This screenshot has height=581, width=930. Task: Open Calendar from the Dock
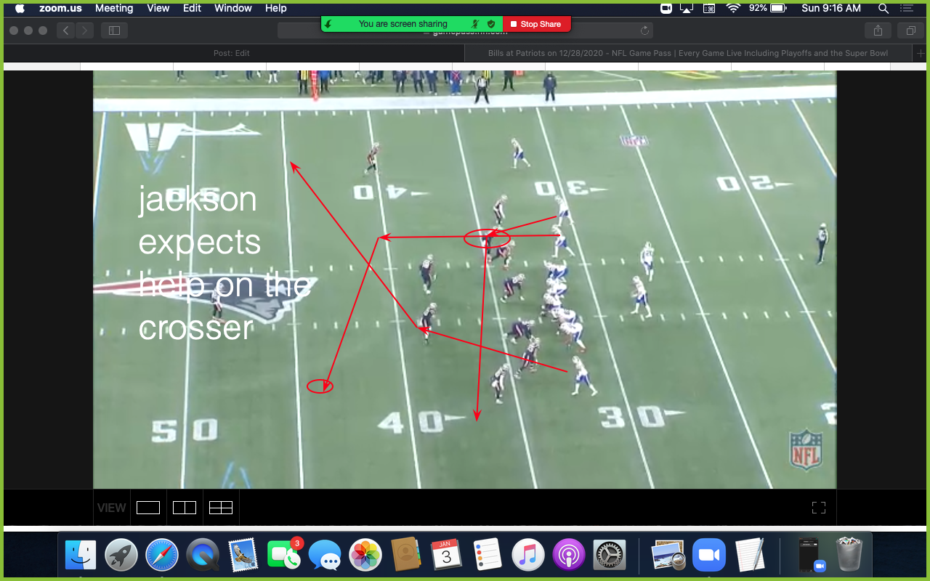click(446, 554)
